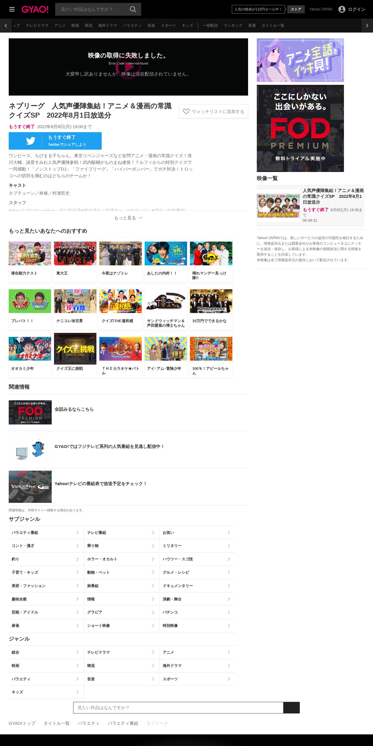
Task: Open the 総合 genre row
Action: pos(46,652)
